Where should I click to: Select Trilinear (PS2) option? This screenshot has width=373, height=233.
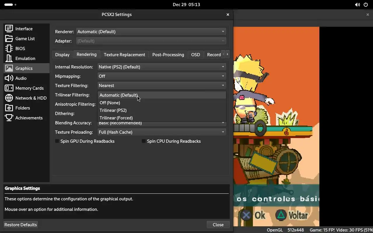(162, 110)
